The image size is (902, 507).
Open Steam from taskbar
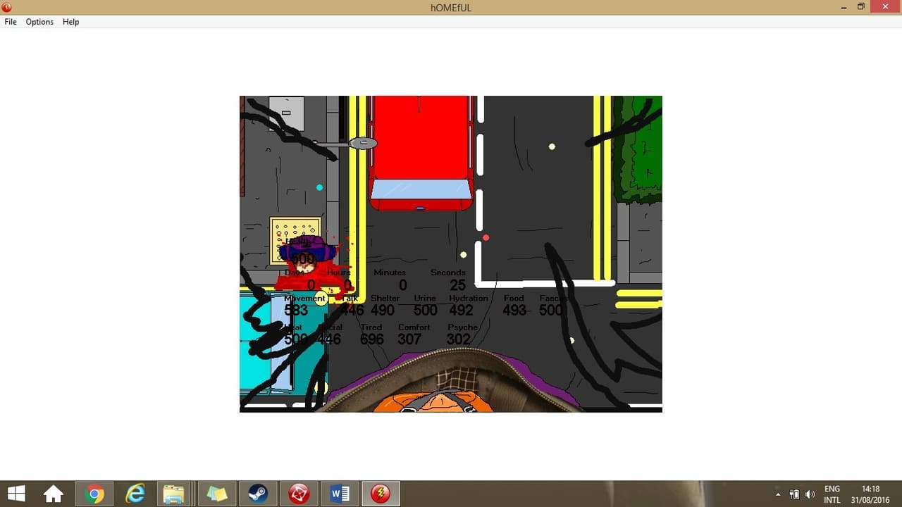[259, 494]
